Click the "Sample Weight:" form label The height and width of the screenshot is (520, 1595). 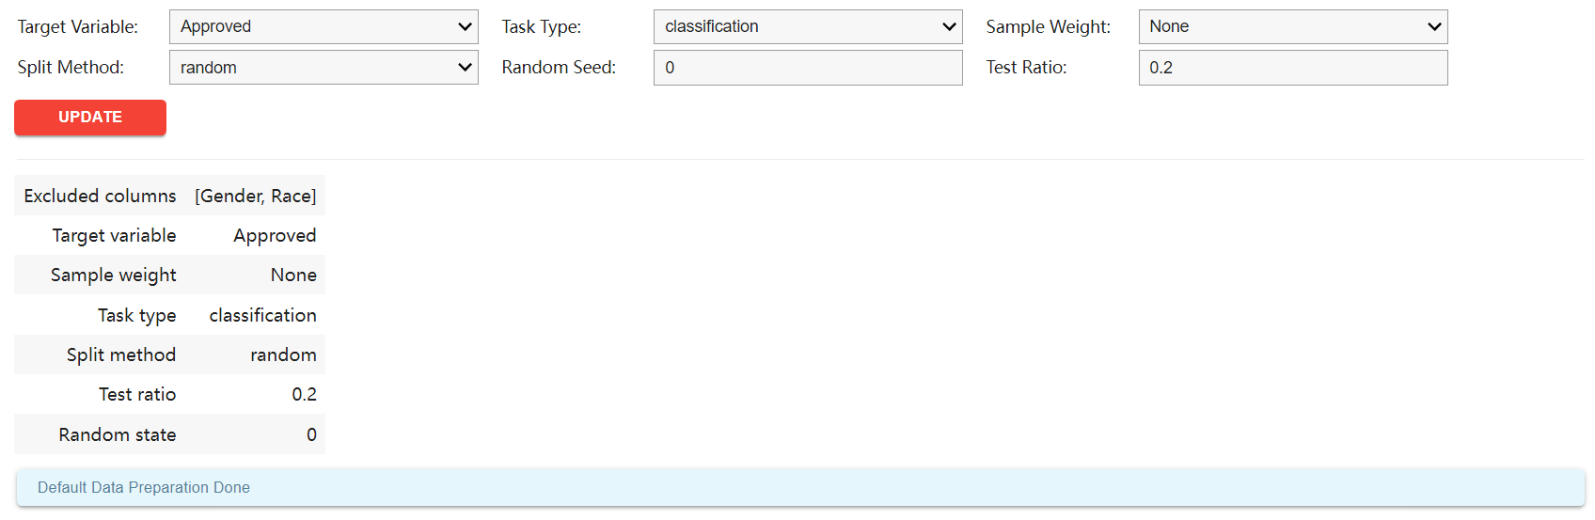tap(1048, 27)
